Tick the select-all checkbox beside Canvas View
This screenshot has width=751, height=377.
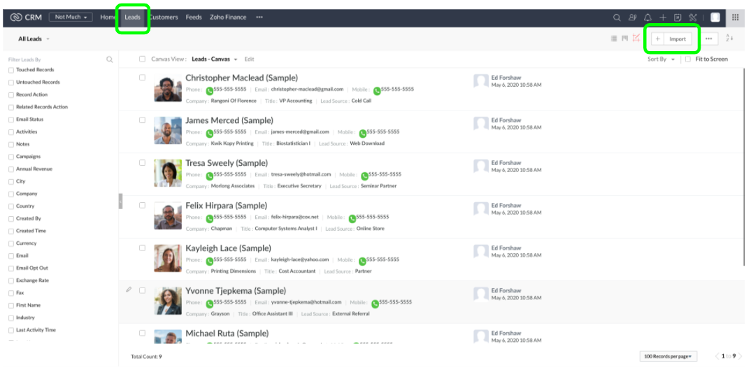coord(142,59)
